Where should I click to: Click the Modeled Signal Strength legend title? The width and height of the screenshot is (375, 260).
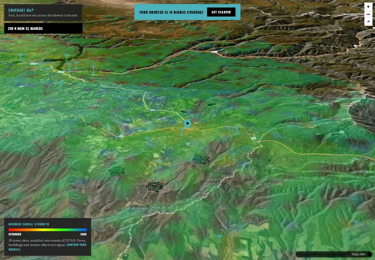[29, 224]
